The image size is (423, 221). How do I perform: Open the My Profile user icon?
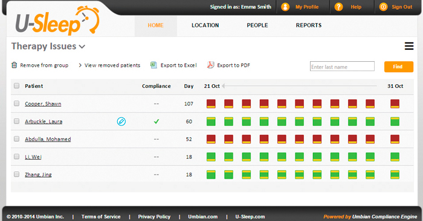click(x=285, y=7)
